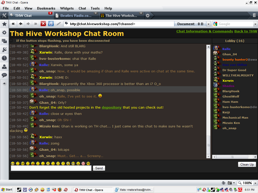Open a new tab with plus button
This screenshot has width=258, height=193.
click(148, 16)
